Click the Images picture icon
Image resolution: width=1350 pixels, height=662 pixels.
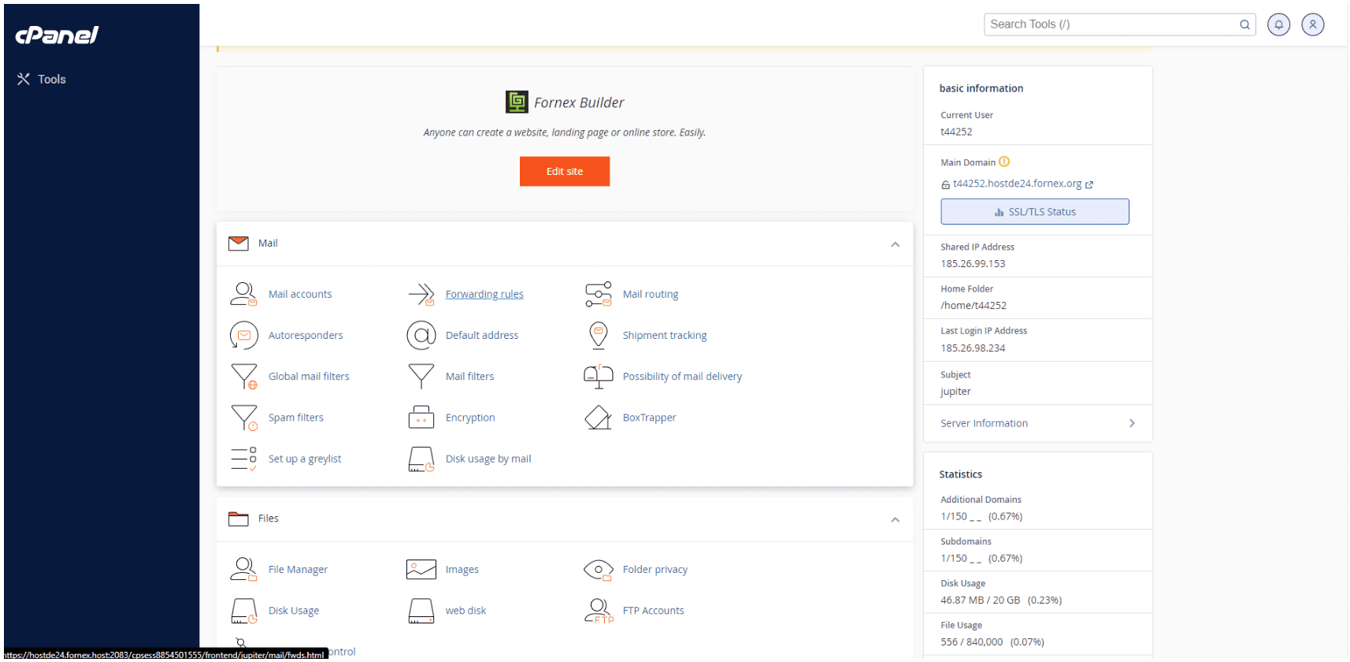point(421,569)
